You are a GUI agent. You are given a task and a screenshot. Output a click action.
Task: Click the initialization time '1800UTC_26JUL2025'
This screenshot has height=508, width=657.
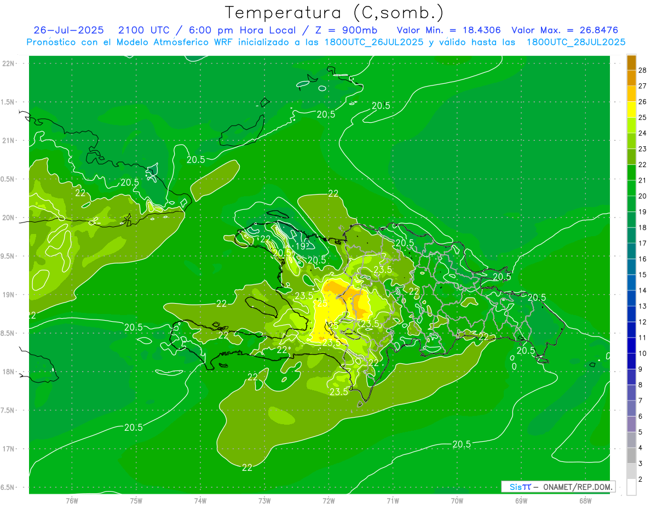[x=374, y=42]
